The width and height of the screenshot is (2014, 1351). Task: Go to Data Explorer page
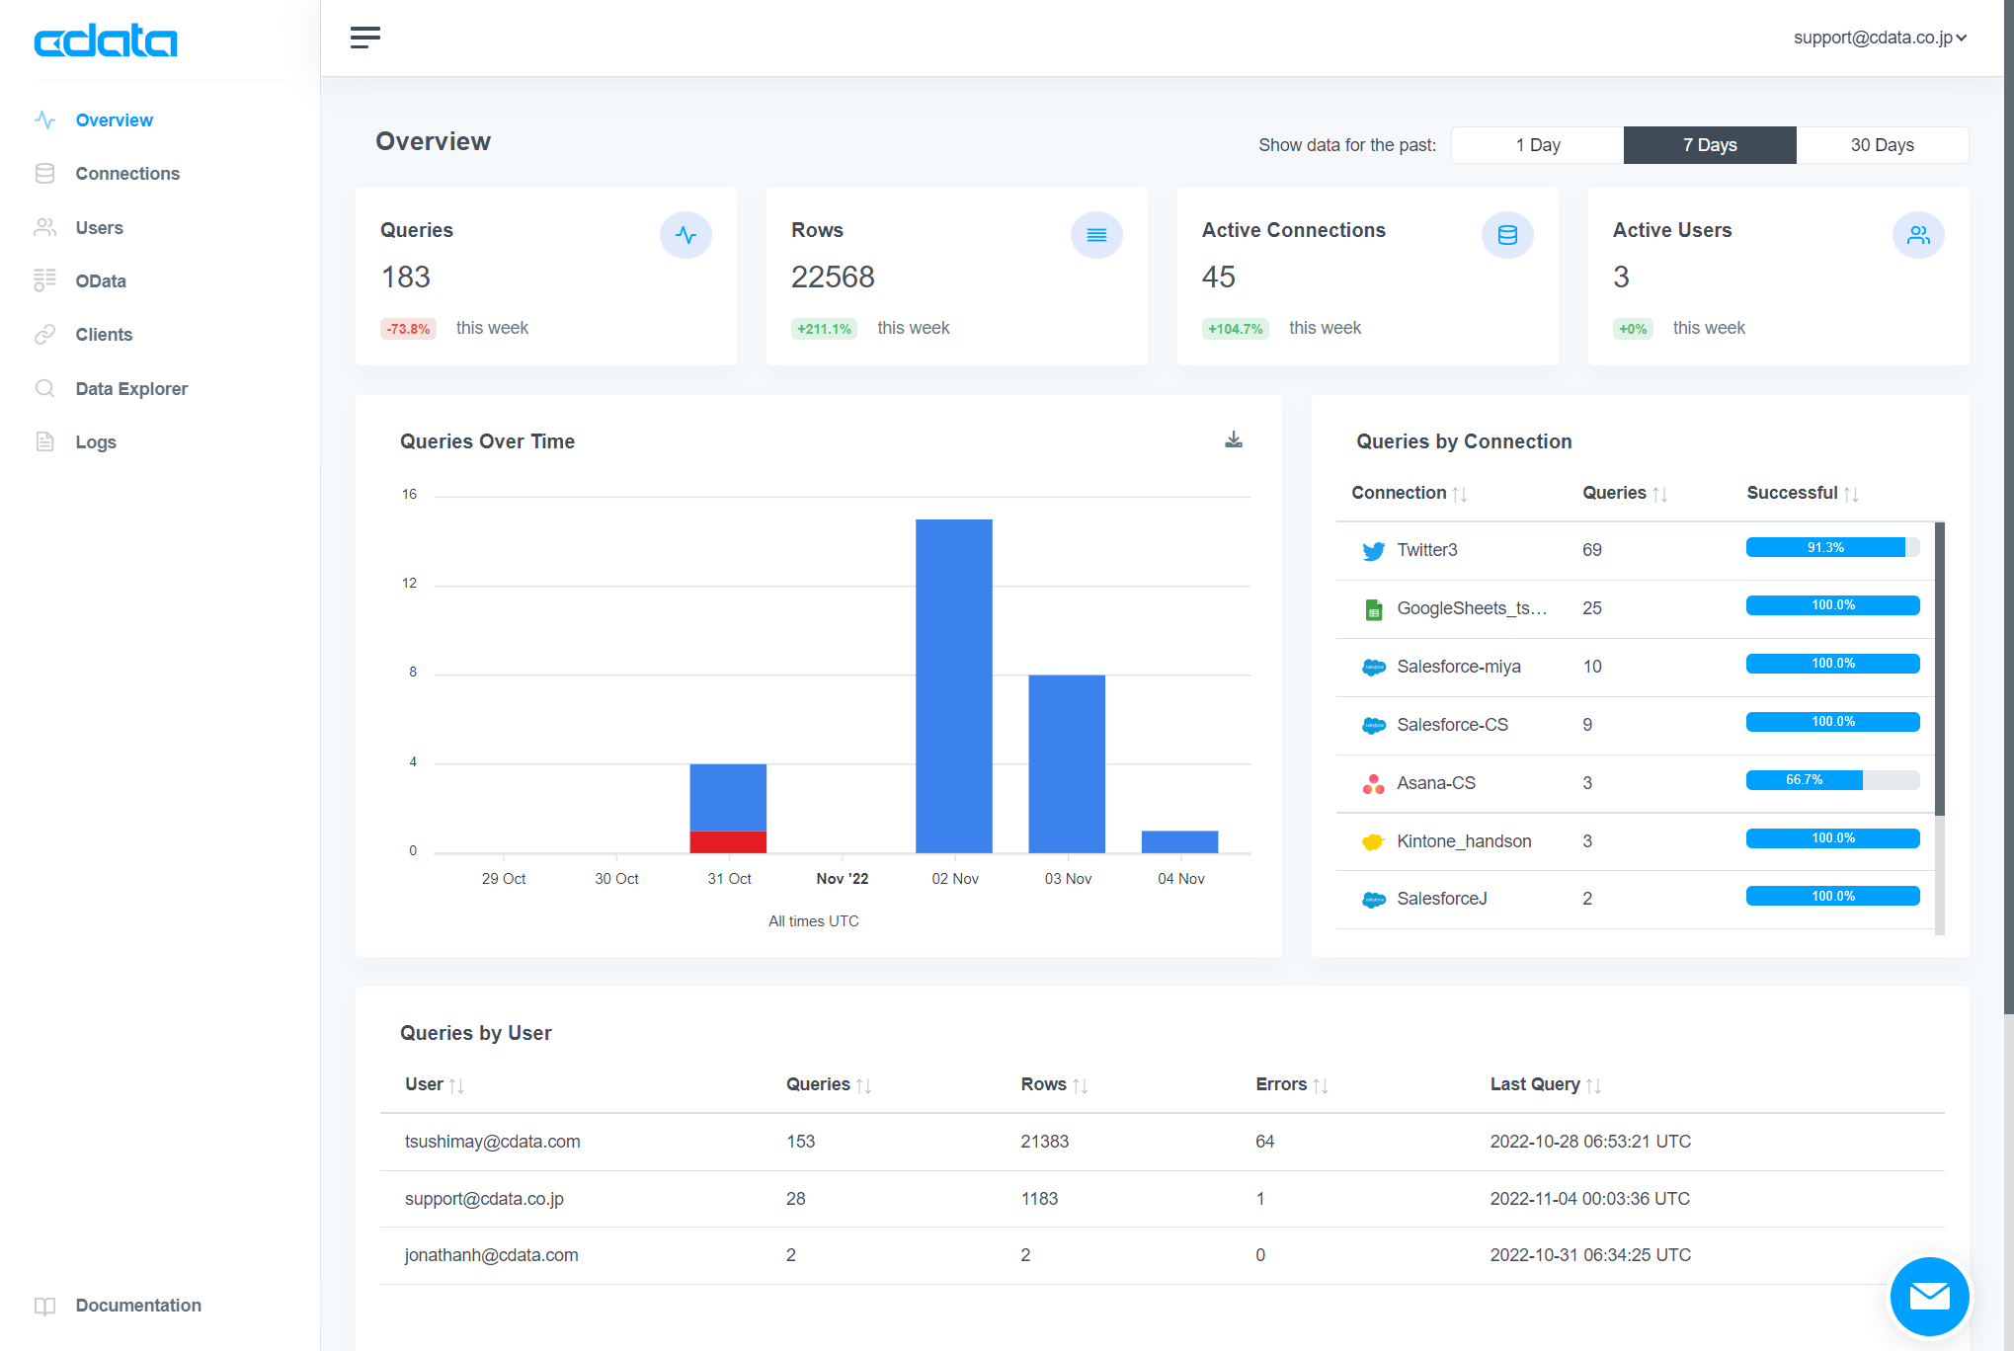[131, 389]
